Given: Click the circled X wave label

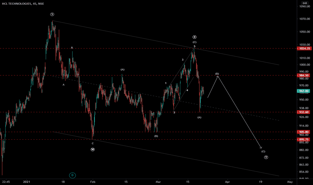Looking at the screenshot, I should (194, 37).
